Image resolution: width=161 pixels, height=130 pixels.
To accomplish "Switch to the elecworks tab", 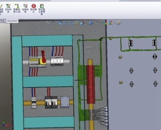I will pyautogui.click(x=12, y=21).
